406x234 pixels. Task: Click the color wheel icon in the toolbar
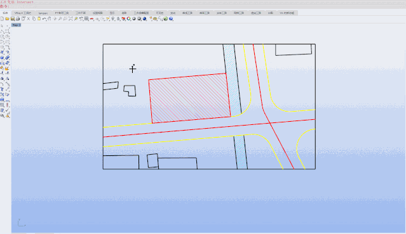tap(129, 19)
